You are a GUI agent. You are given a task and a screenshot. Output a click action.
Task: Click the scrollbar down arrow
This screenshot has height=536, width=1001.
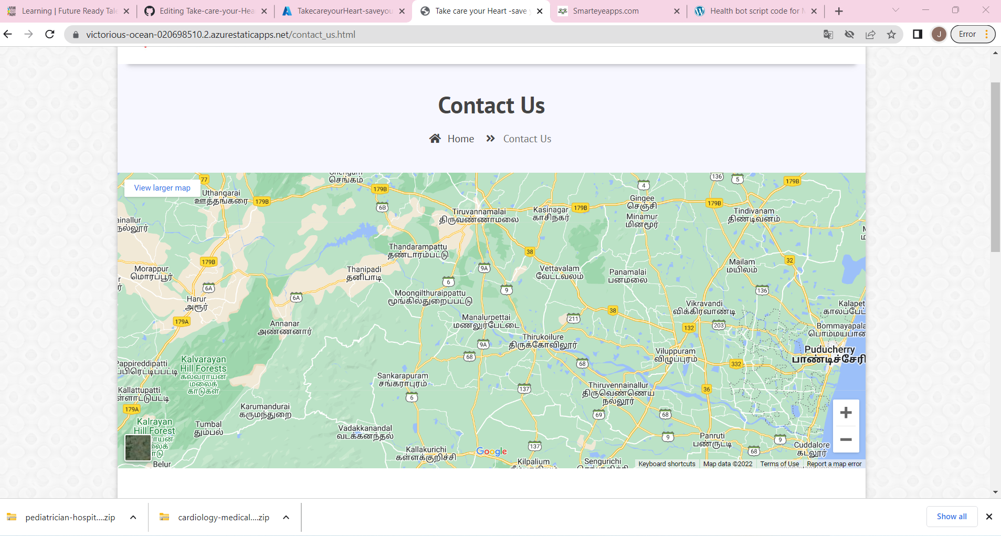(995, 492)
